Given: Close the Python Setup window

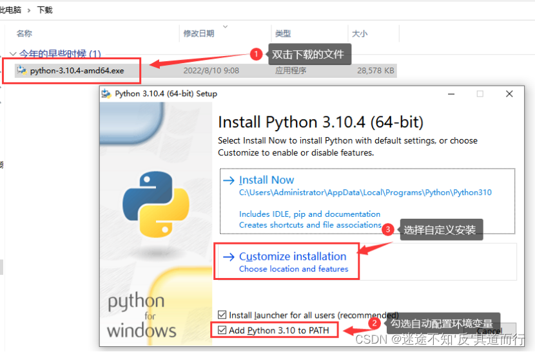Looking at the screenshot, I should 509,94.
